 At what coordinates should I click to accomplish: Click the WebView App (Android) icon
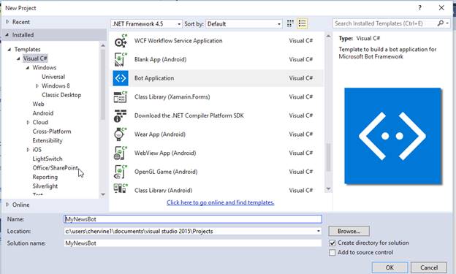pos(121,153)
